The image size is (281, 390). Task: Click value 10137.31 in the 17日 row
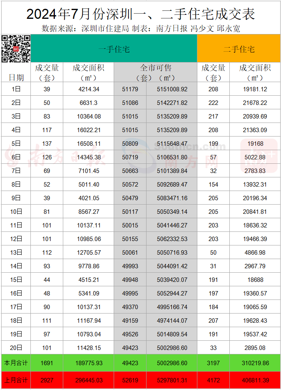[89, 307]
